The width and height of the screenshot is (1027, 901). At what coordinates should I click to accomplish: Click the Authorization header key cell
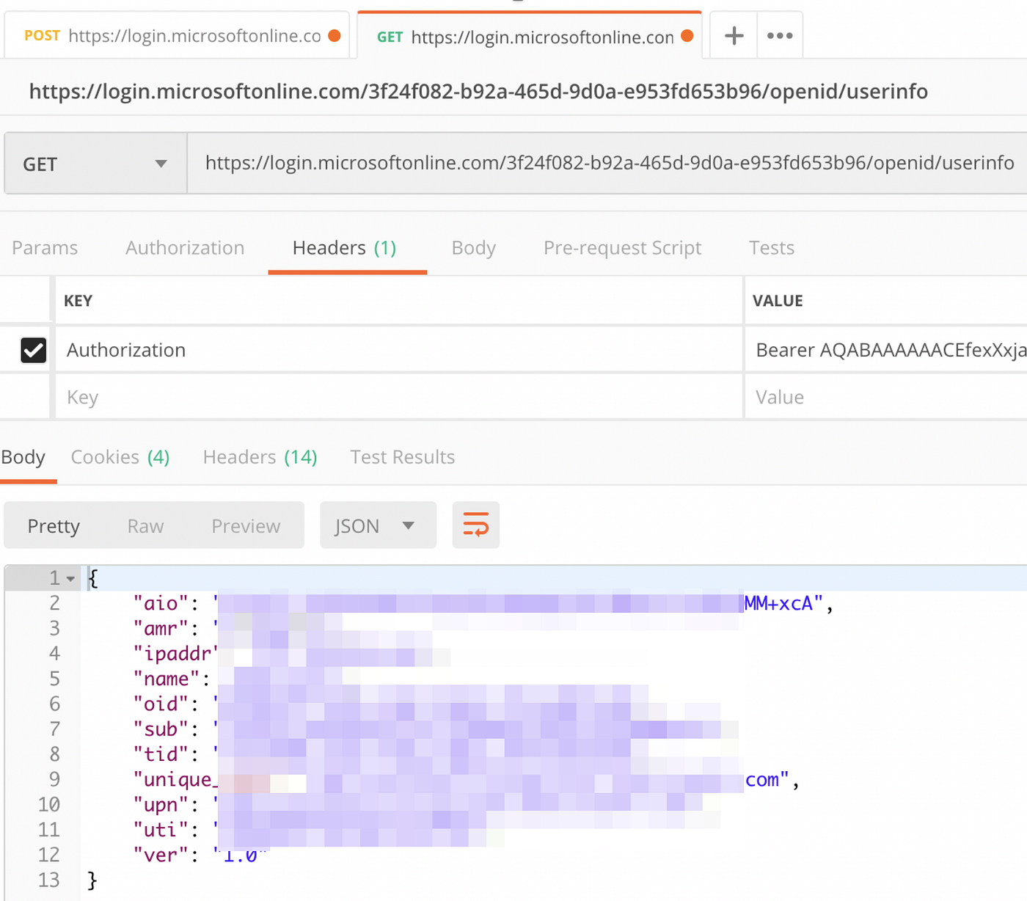click(x=399, y=350)
